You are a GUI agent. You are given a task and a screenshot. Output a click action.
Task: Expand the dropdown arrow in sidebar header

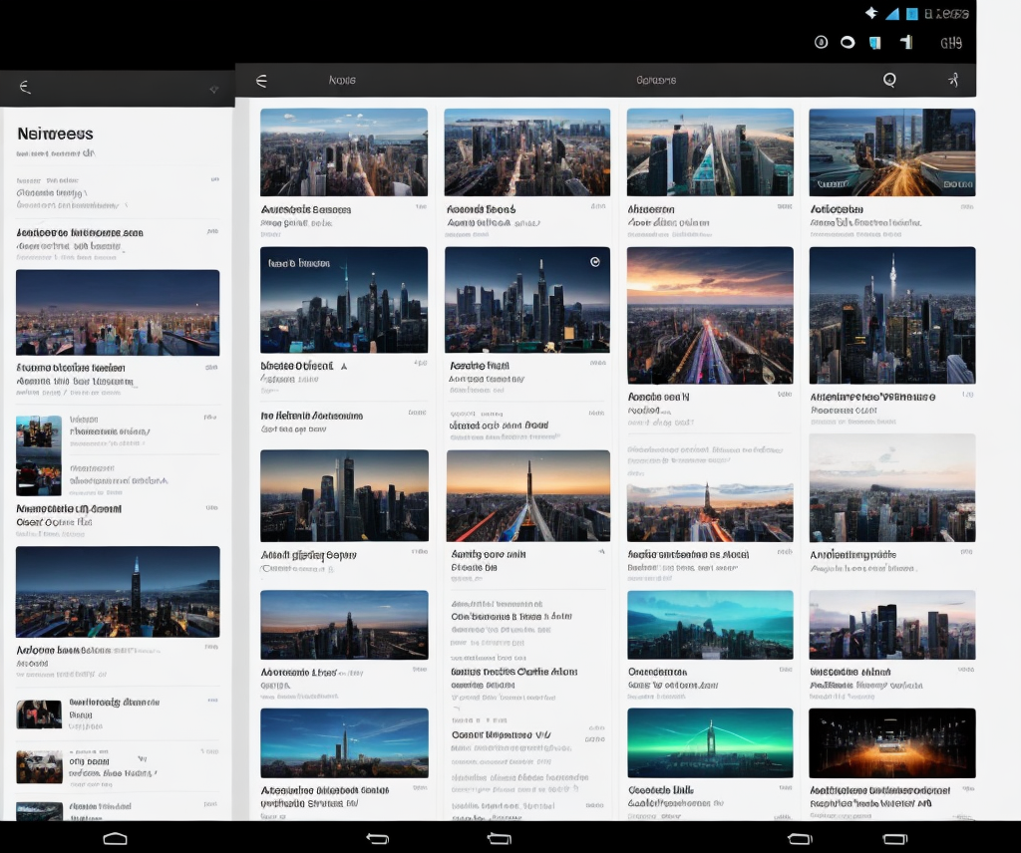tap(213, 90)
